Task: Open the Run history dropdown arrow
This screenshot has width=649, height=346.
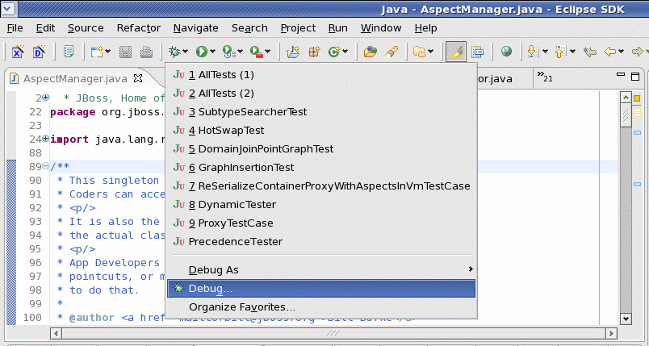Action: [212, 52]
